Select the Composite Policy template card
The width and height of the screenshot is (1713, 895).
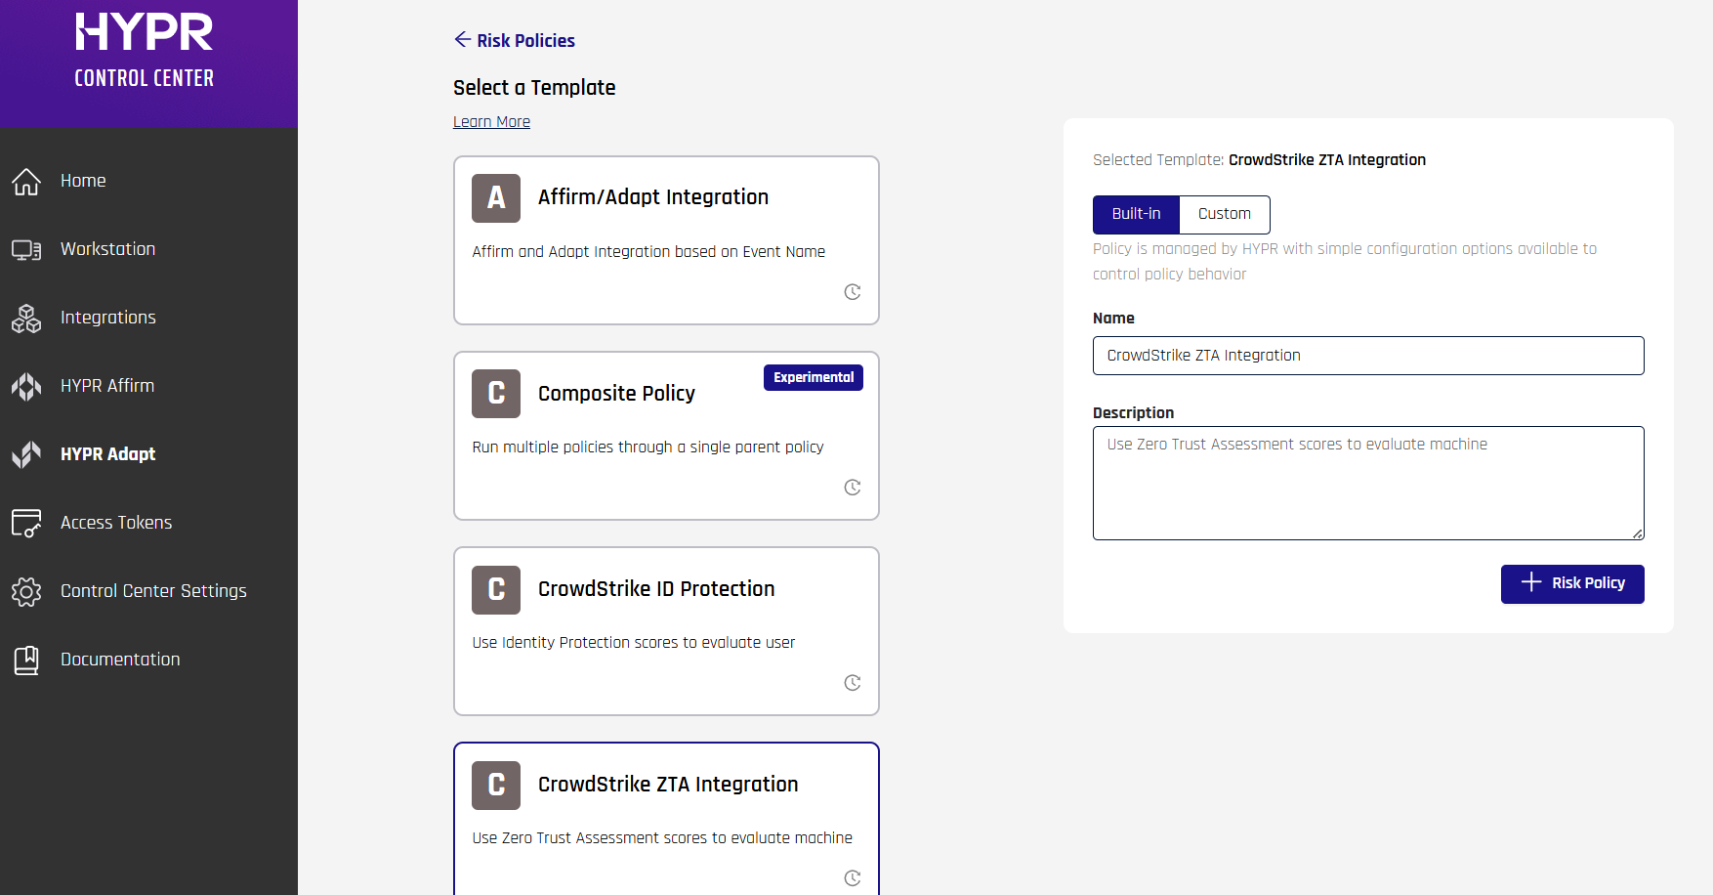[x=666, y=436]
